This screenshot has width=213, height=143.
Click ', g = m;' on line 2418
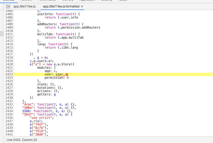41,58
